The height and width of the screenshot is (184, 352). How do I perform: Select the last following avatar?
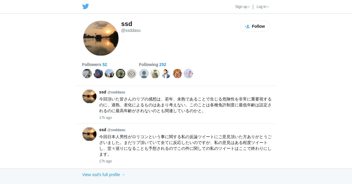click(188, 74)
